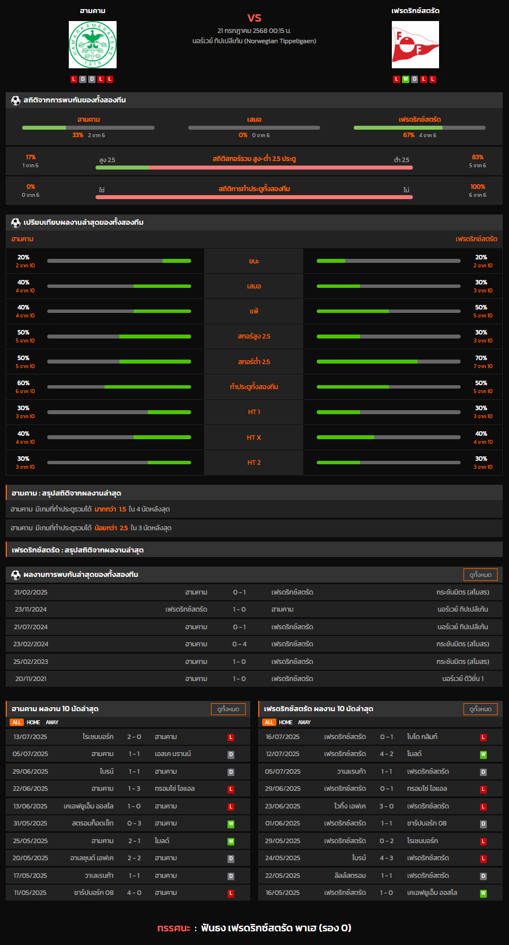The image size is (509, 945).
Task: Click match date 21 กรกฎาคม 2568 00:15 น.
Action: pos(254,31)
